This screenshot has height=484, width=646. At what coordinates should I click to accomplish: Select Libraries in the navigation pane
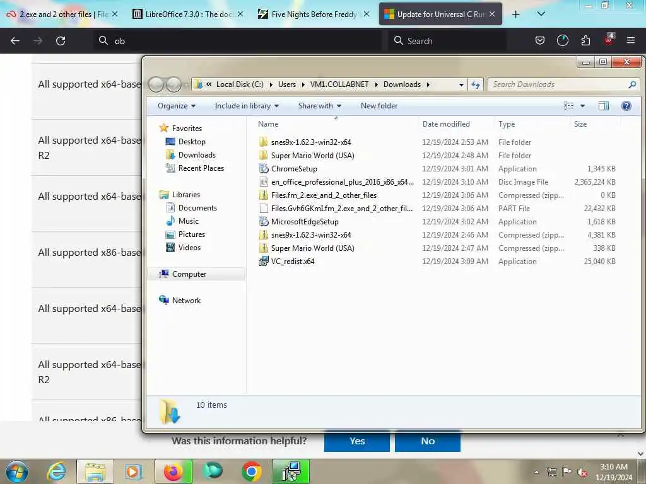click(186, 195)
